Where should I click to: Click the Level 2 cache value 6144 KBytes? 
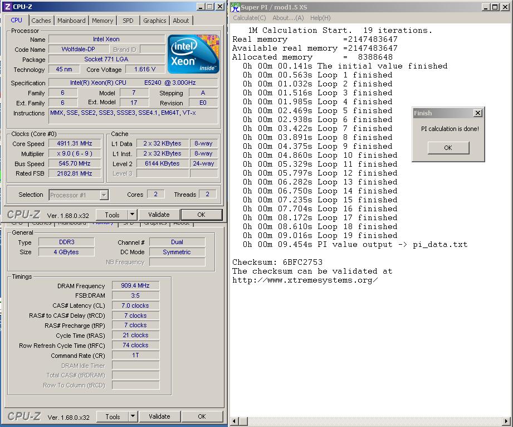click(x=162, y=163)
